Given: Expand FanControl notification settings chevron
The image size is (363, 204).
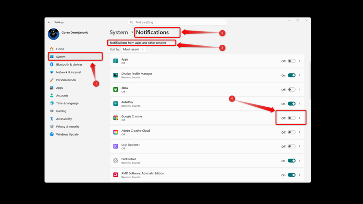Looking at the screenshot, I should pyautogui.click(x=299, y=161).
